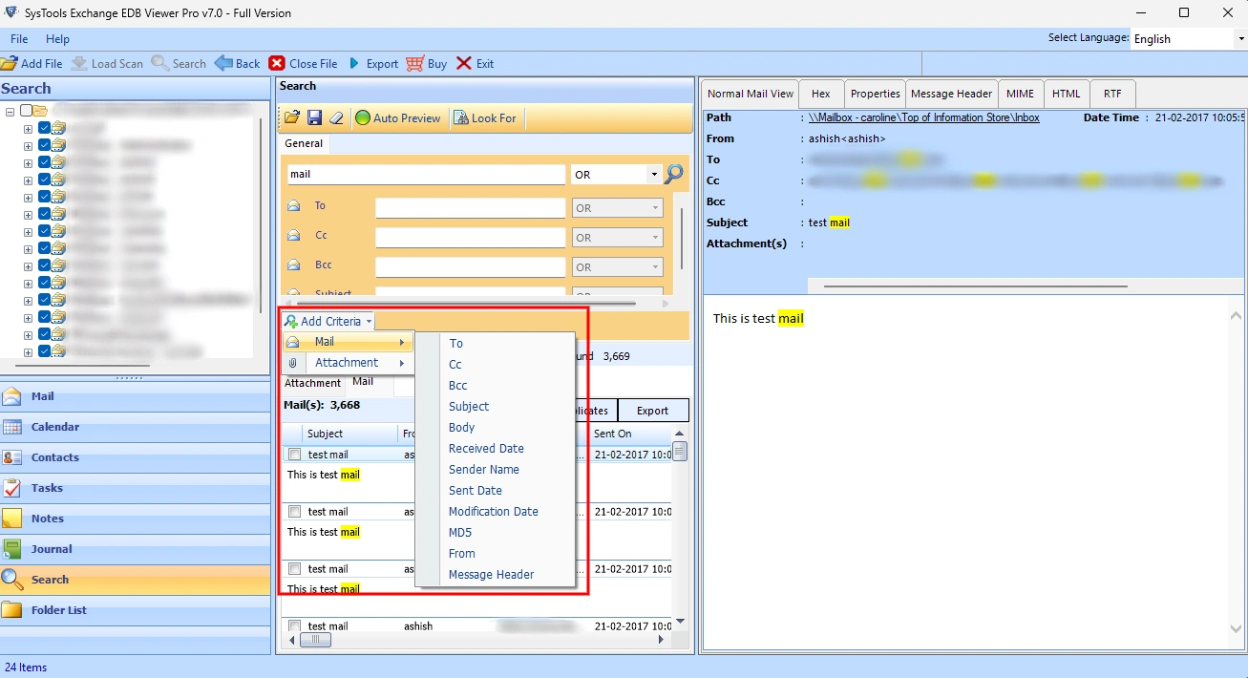This screenshot has height=678, width=1248.
Task: Expand the Attachment entry in Add Criteria menu
Action: tap(348, 363)
